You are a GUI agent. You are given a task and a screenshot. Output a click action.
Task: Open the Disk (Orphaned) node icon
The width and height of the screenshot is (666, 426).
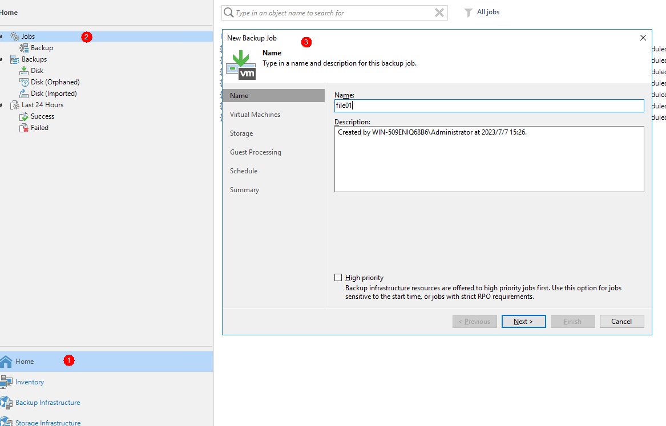pyautogui.click(x=24, y=82)
